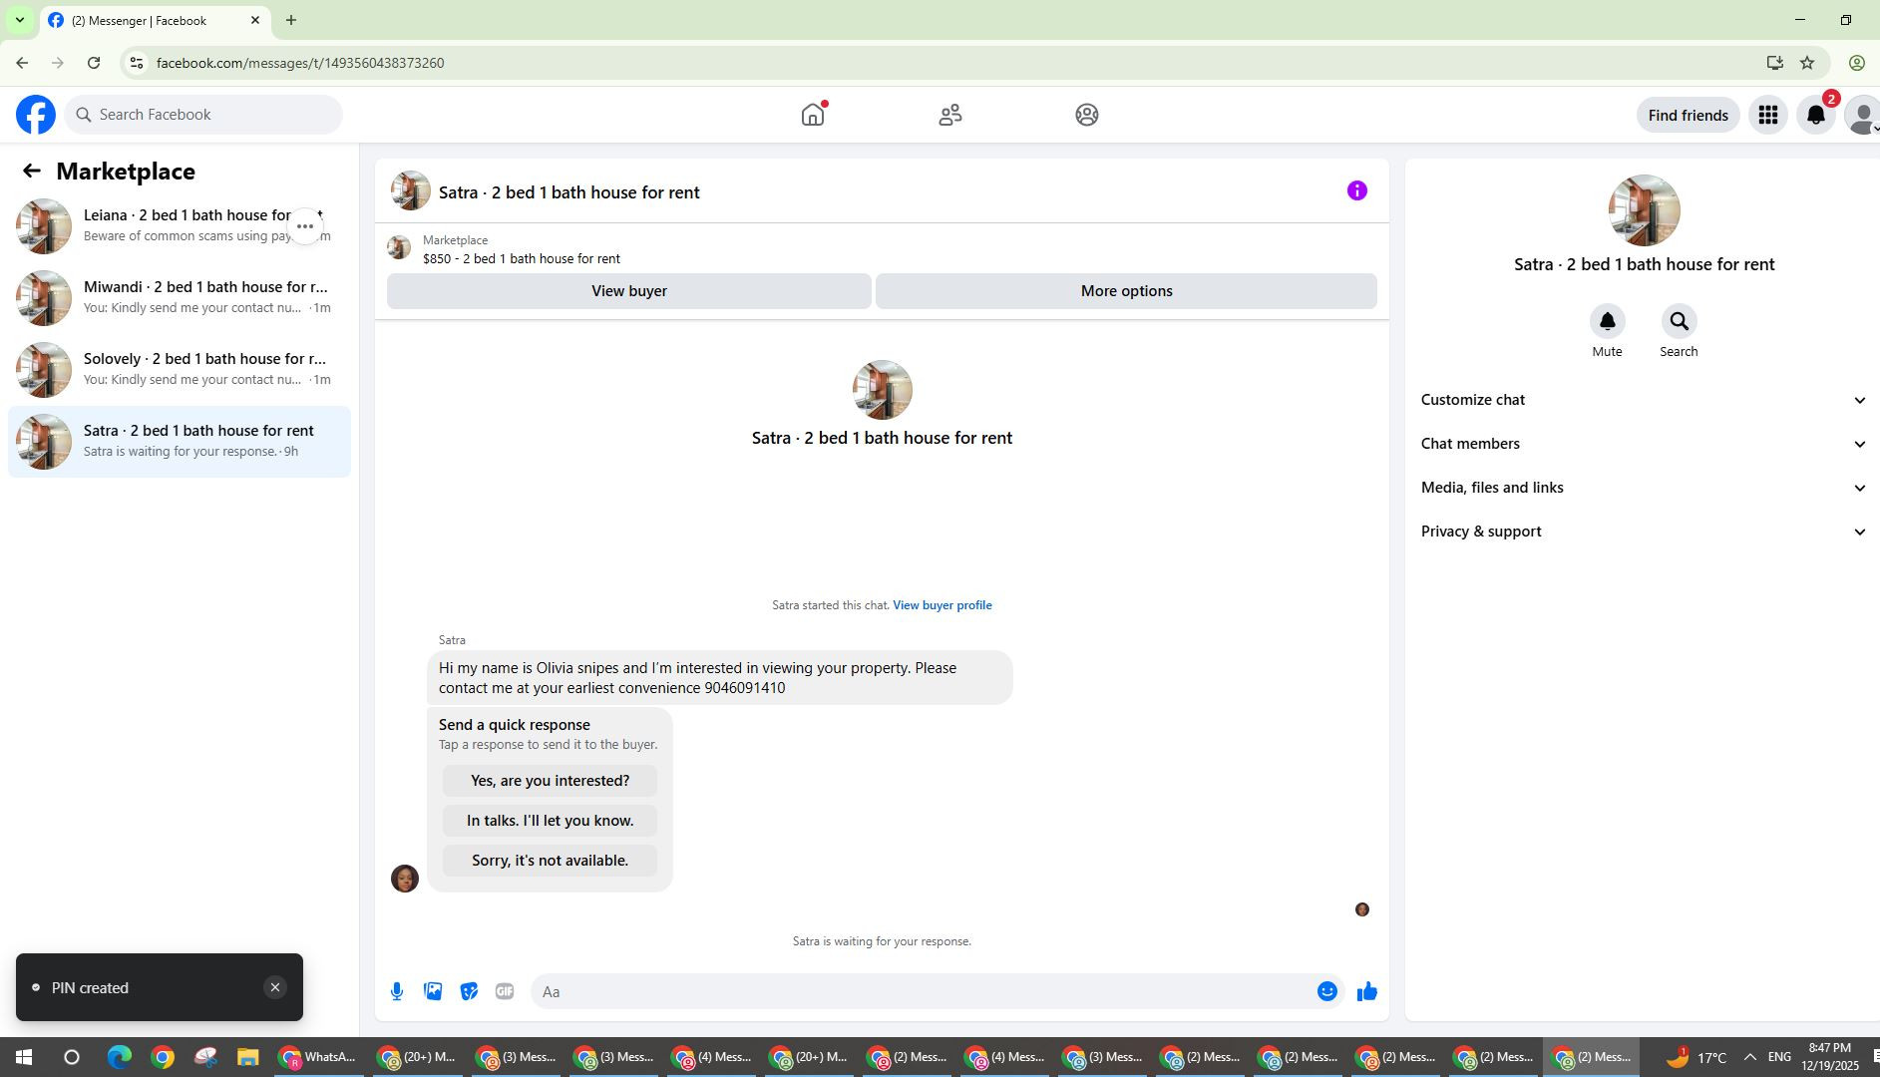This screenshot has width=1880, height=1077.
Task: Attach a photo with the image icon
Action: coord(433,991)
